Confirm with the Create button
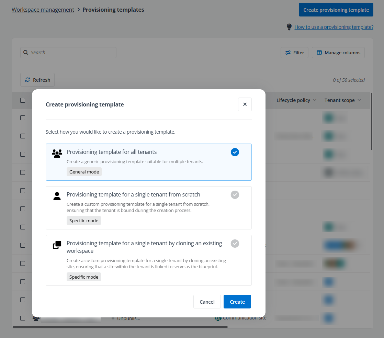 coord(237,302)
